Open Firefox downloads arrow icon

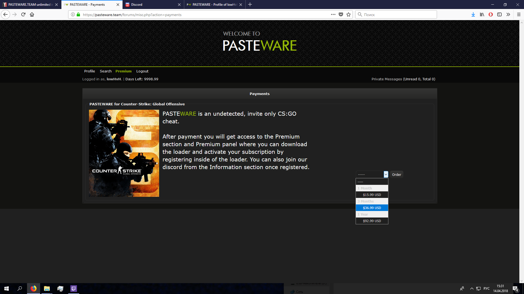[473, 15]
